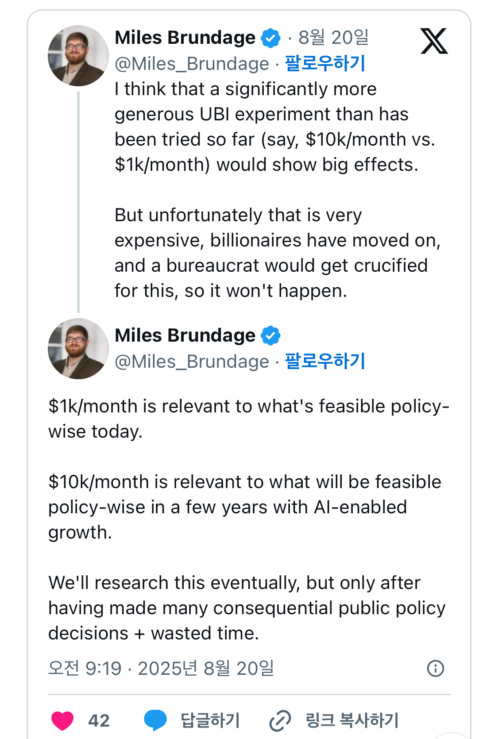This screenshot has width=498, height=739.
Task: Follow Miles Brundage from the first tweet
Action: pyautogui.click(x=325, y=63)
